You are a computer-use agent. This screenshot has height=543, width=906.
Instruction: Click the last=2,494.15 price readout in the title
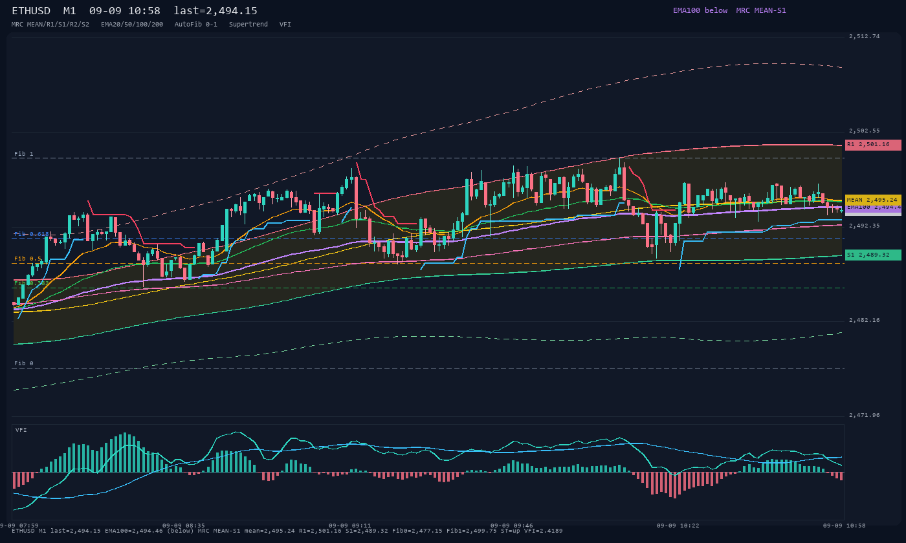[215, 11]
